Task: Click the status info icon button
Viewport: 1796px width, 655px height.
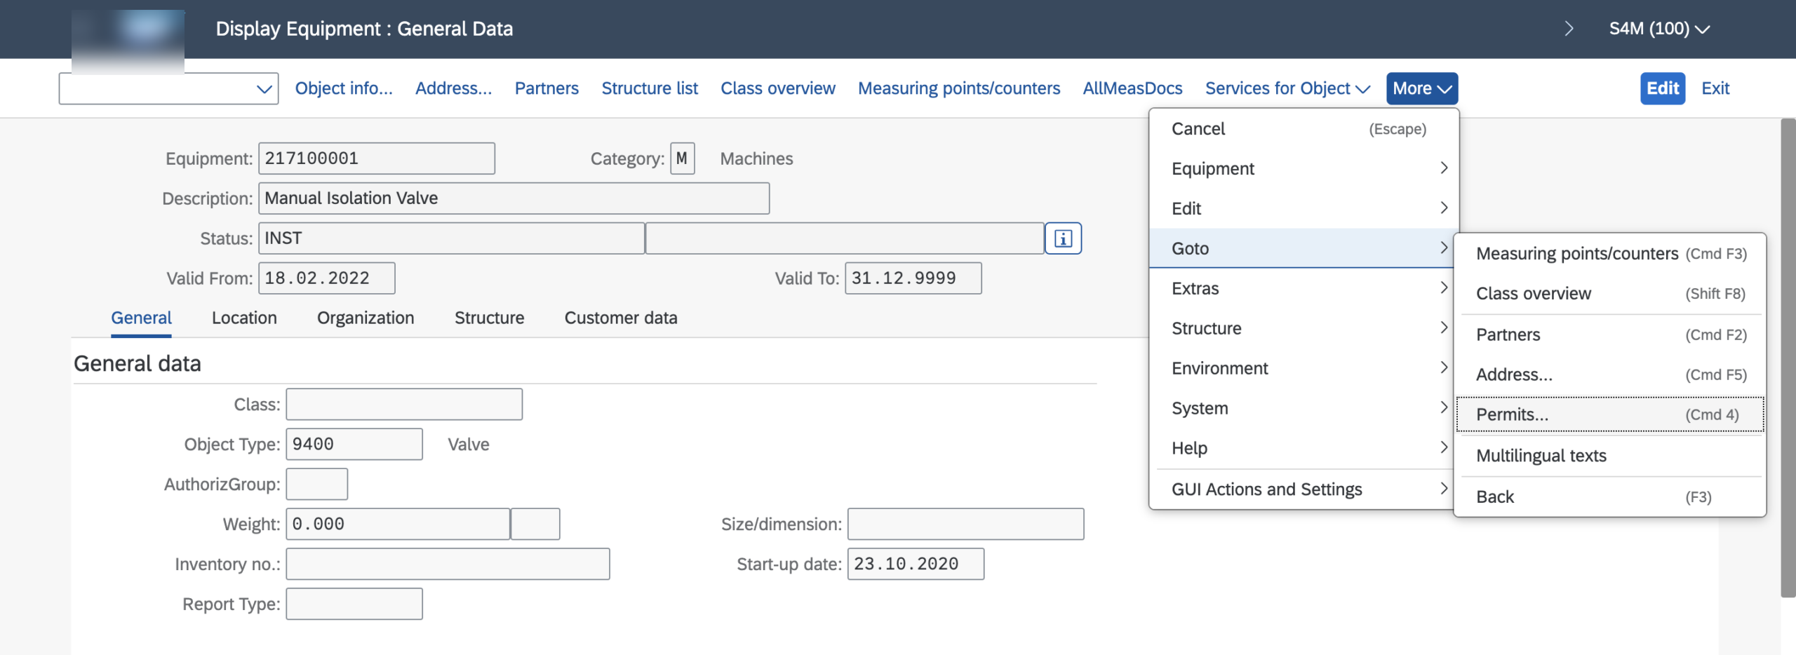Action: click(1063, 238)
